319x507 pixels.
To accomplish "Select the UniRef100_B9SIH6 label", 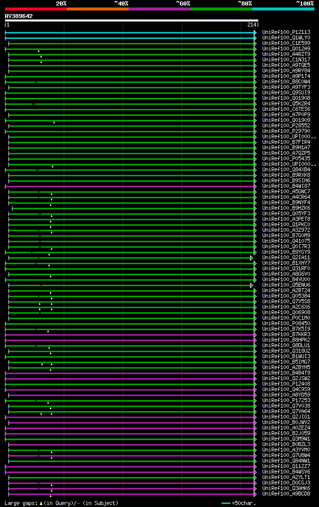I will point(286,181).
